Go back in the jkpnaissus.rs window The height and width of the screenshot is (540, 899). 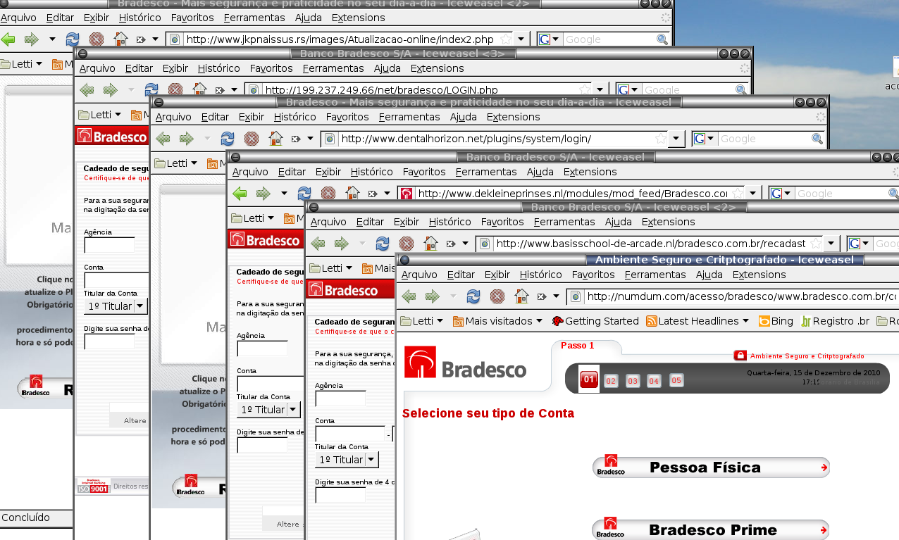point(8,39)
